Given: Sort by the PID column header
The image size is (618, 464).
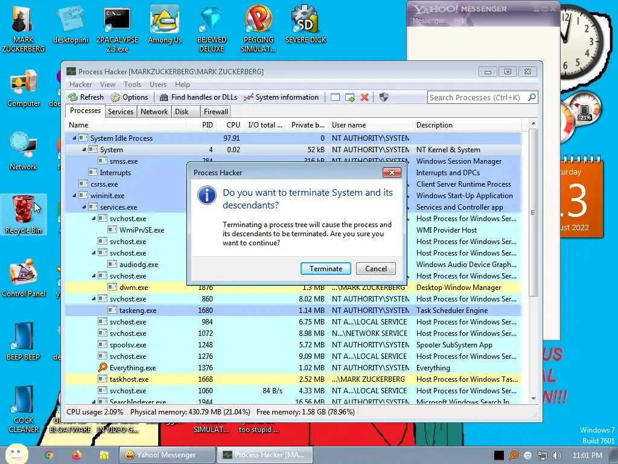Looking at the screenshot, I should 200,125.
